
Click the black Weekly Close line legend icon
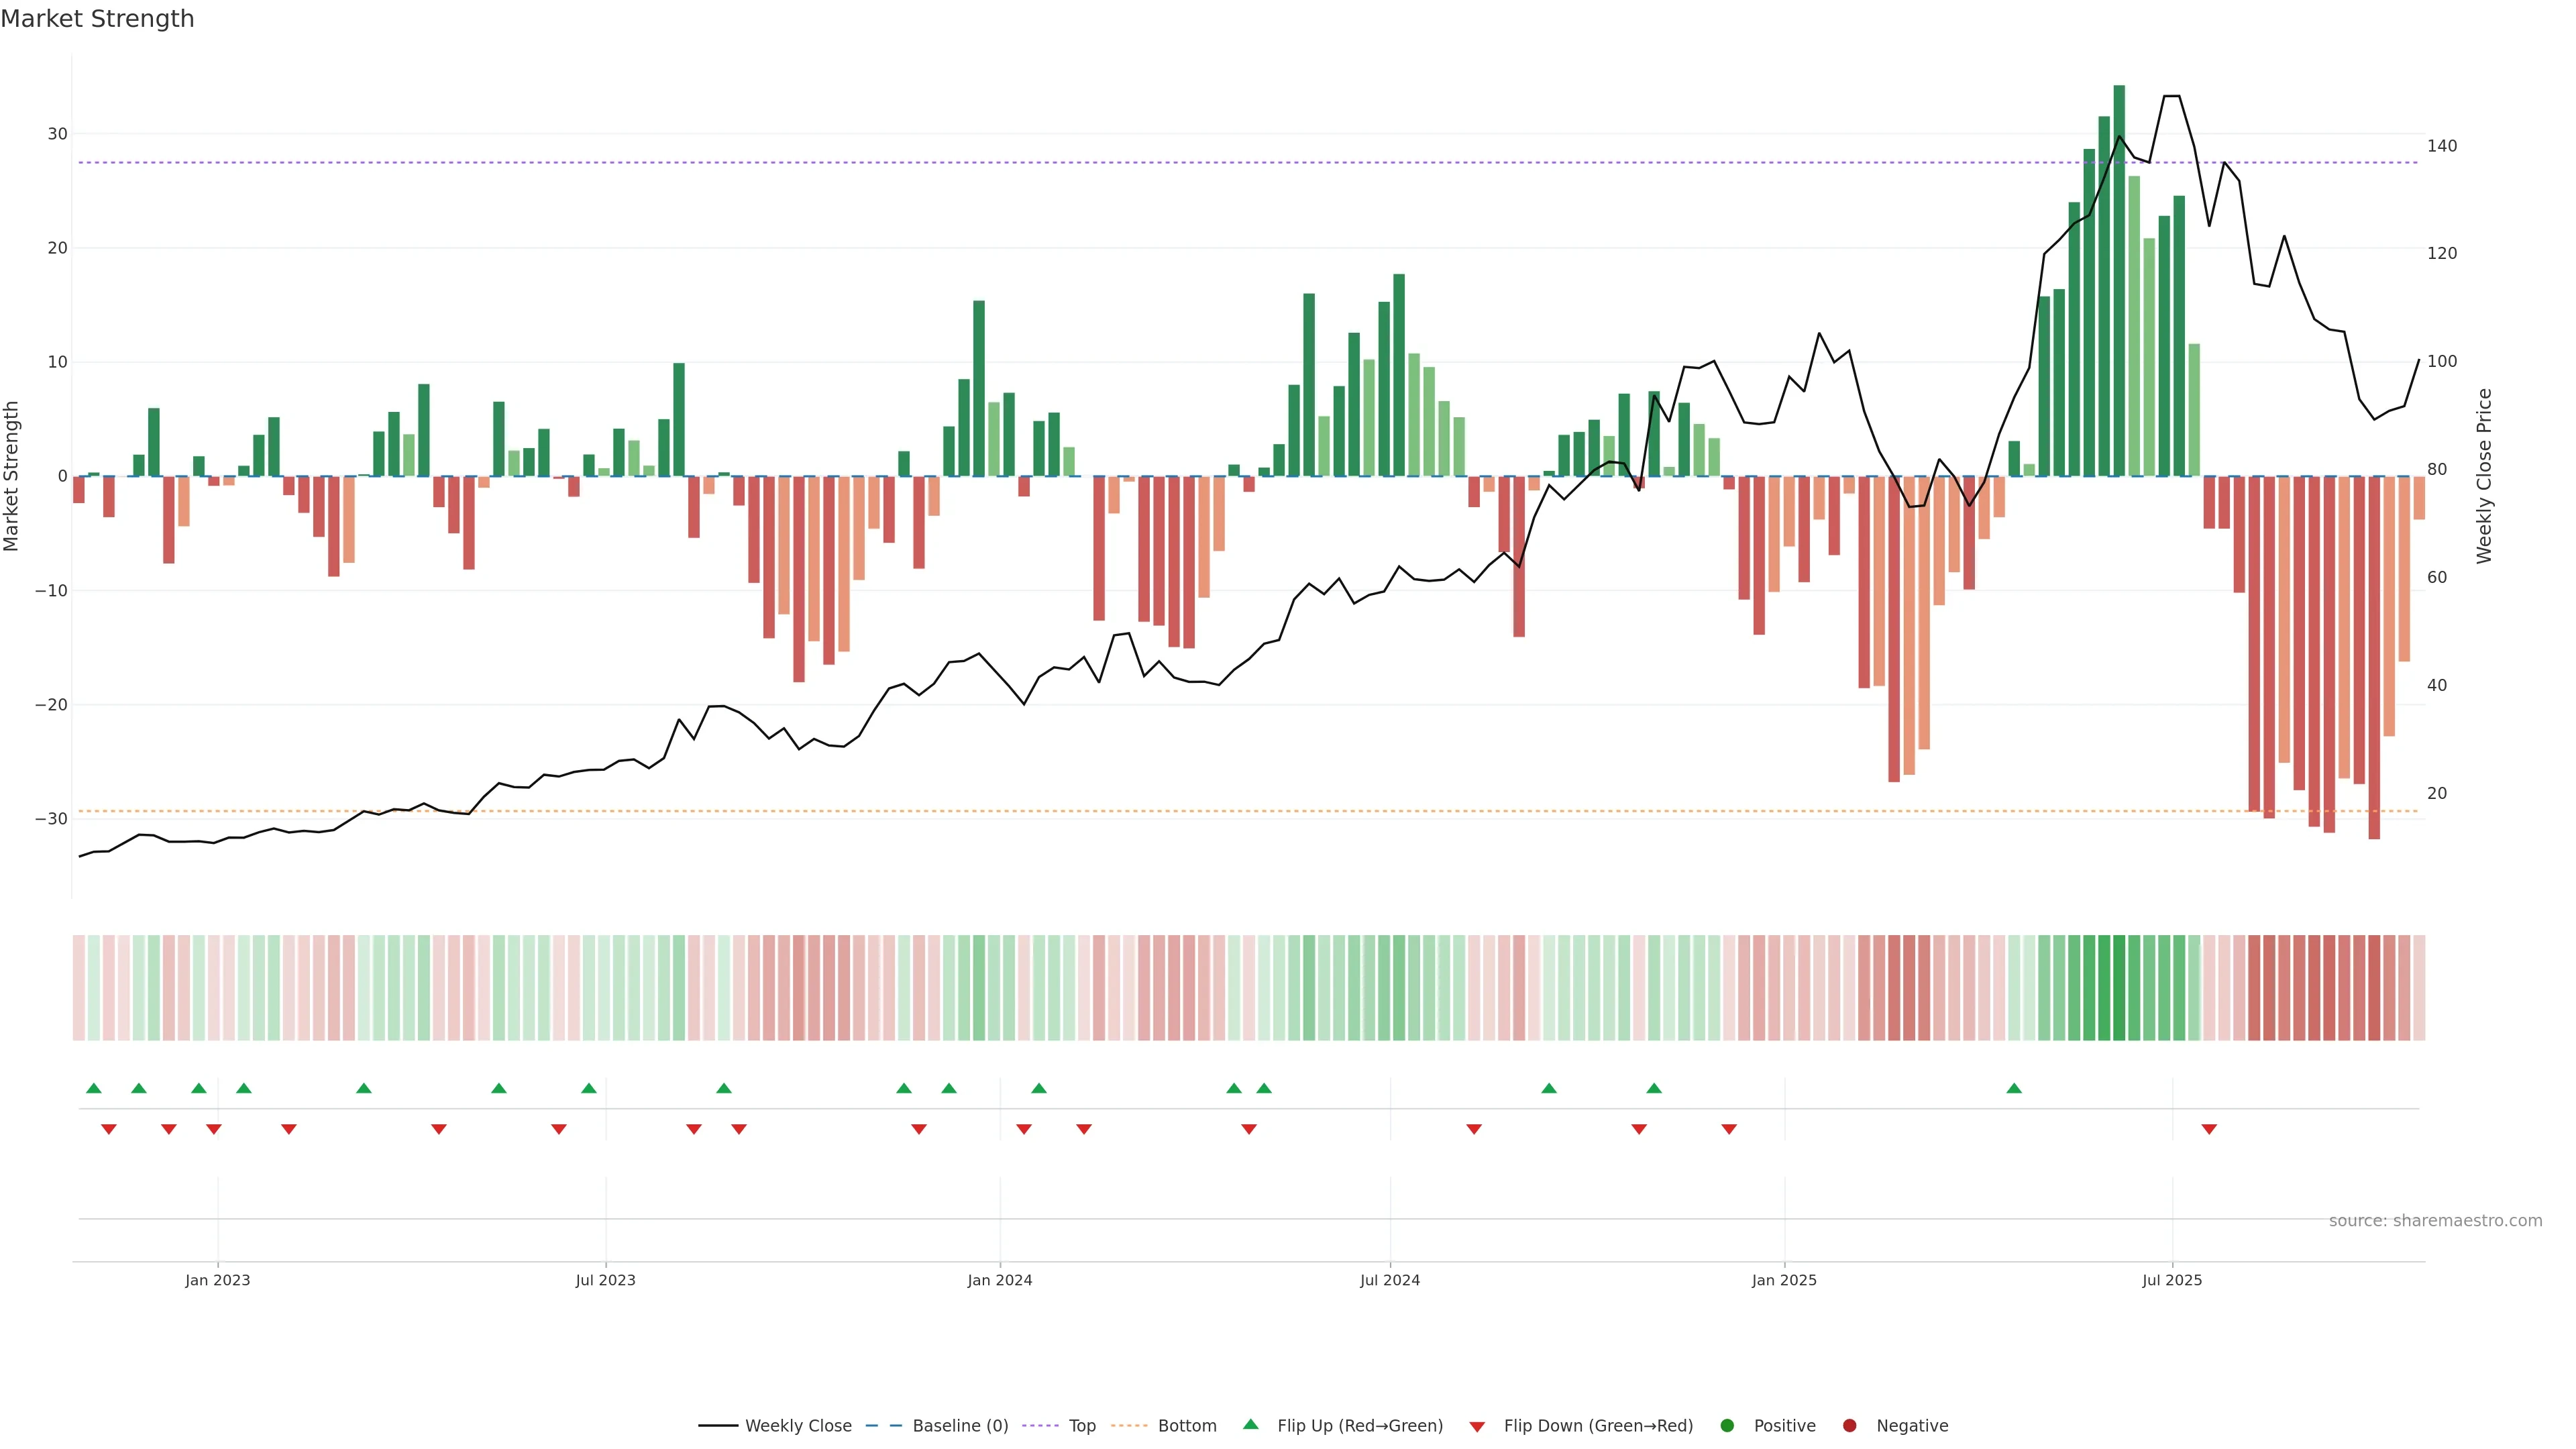[x=718, y=1426]
